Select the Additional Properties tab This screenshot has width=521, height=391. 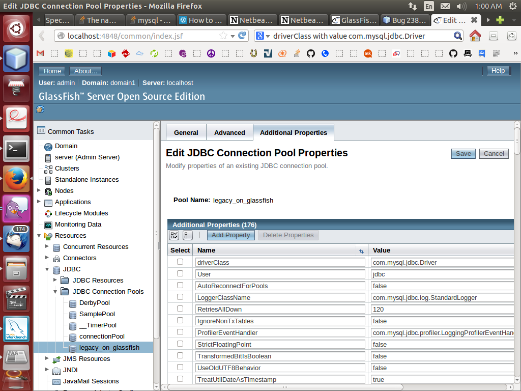[x=294, y=133]
